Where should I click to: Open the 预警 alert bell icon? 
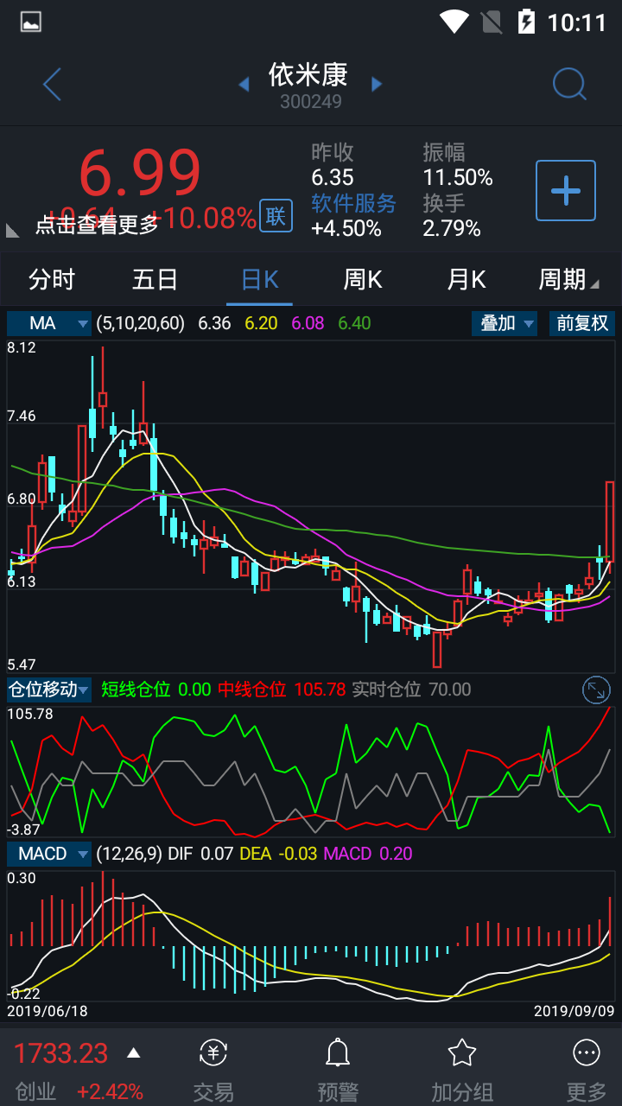point(337,1052)
